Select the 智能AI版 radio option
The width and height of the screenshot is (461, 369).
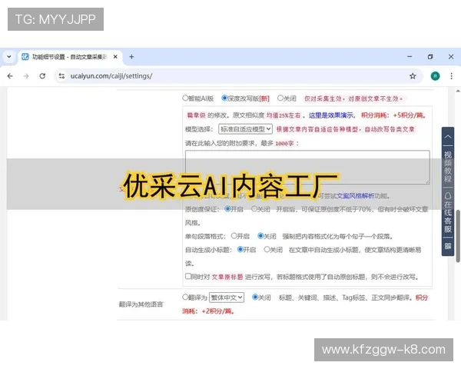(x=185, y=98)
